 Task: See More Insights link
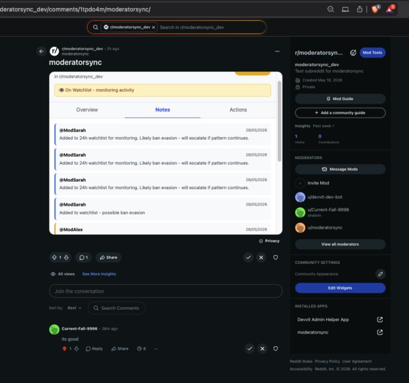coord(99,274)
